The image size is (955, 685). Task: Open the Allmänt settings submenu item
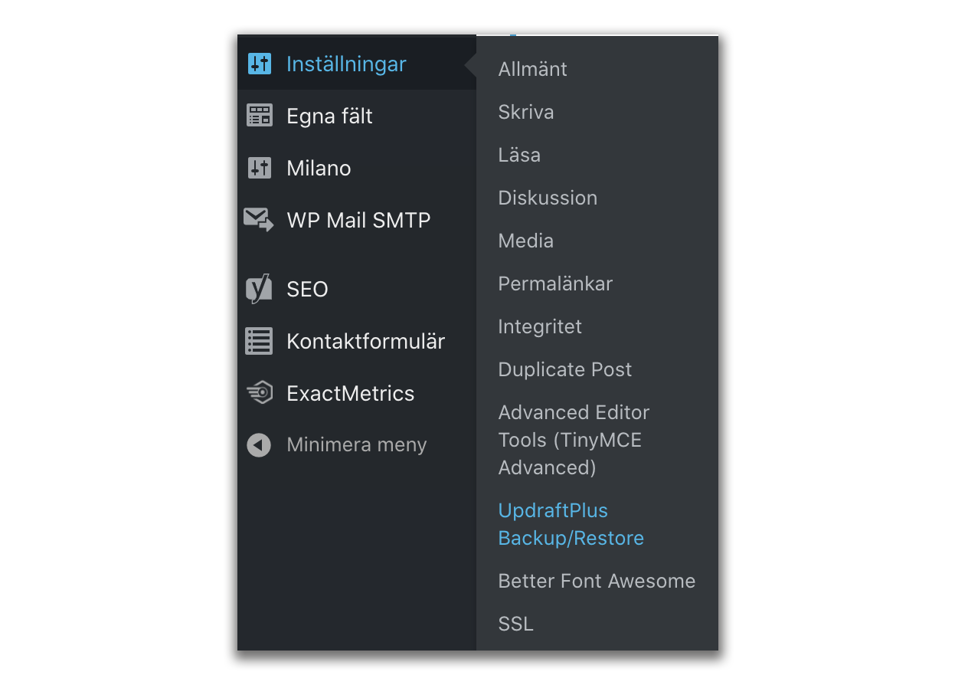532,69
